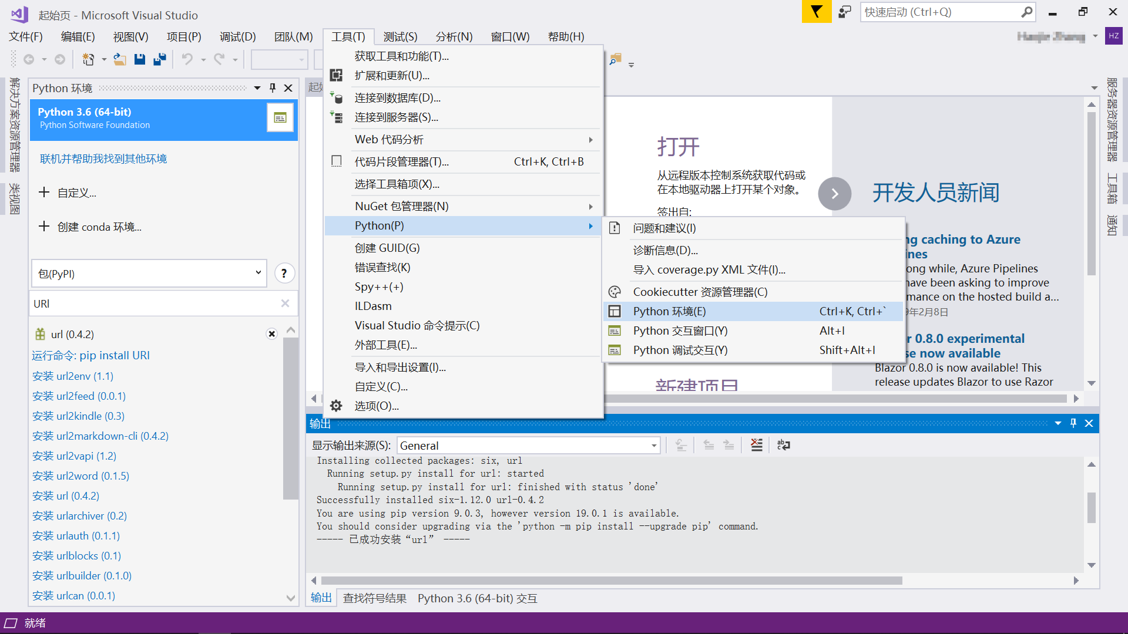The width and height of the screenshot is (1128, 634).
Task: Toggle word wrap in output window
Action: click(x=784, y=445)
